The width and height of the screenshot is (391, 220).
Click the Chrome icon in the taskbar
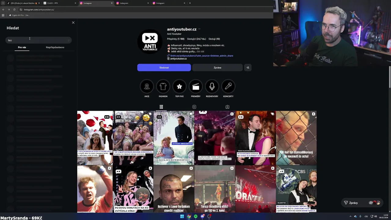189,216
